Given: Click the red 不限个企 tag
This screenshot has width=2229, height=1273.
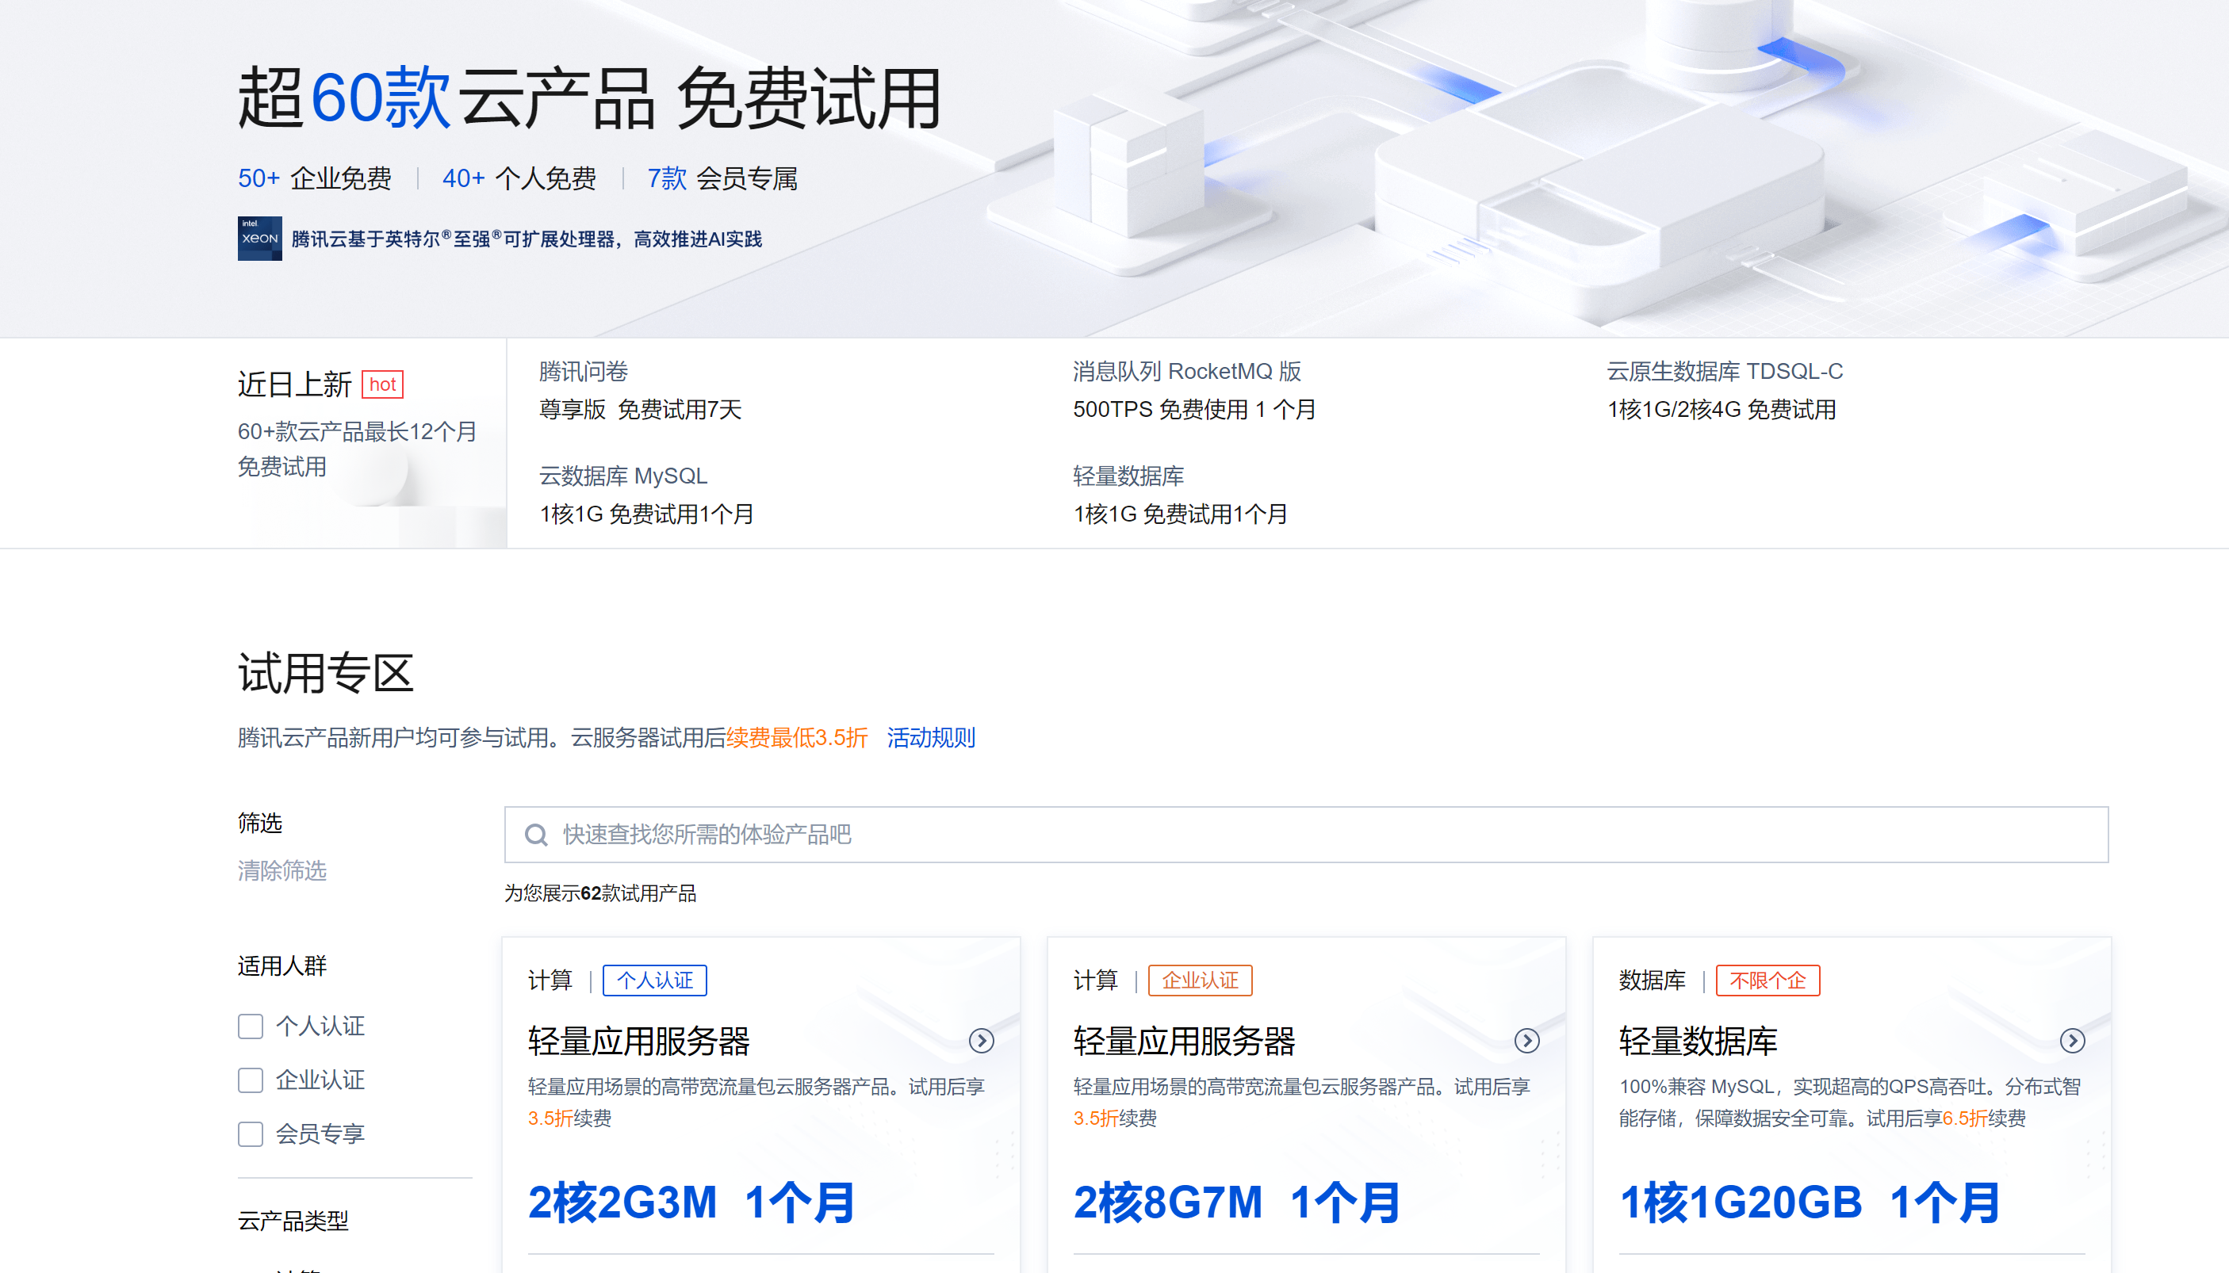Looking at the screenshot, I should pyautogui.click(x=1767, y=981).
